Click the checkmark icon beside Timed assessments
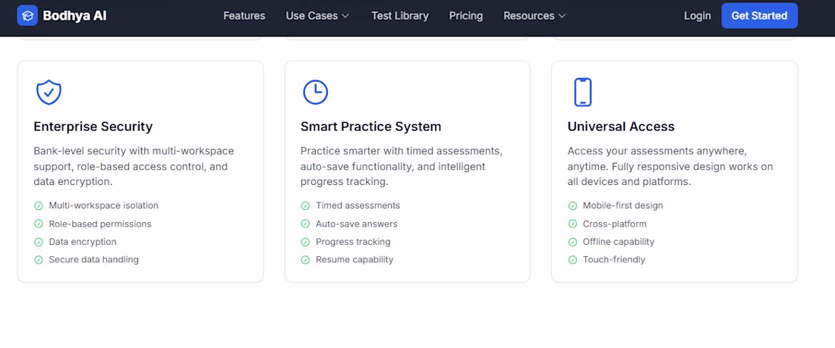 305,205
